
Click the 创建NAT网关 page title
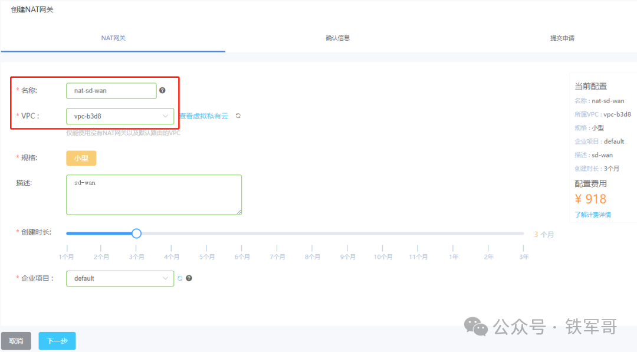click(32, 10)
